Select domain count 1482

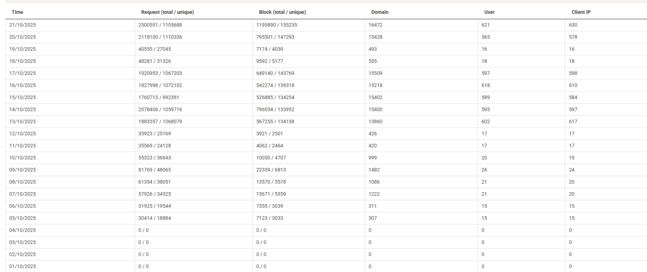coord(374,170)
